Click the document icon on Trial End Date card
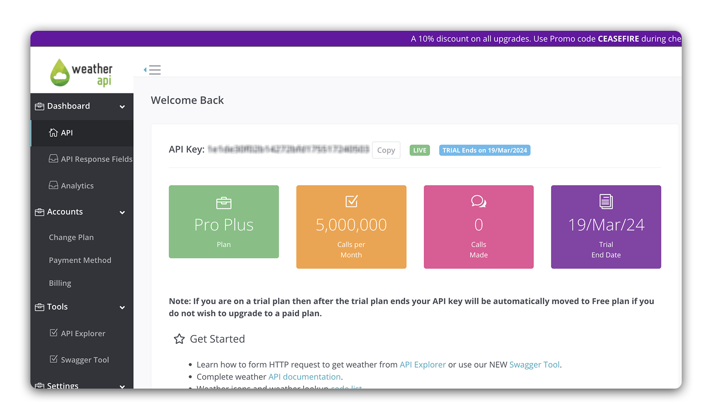 [606, 201]
